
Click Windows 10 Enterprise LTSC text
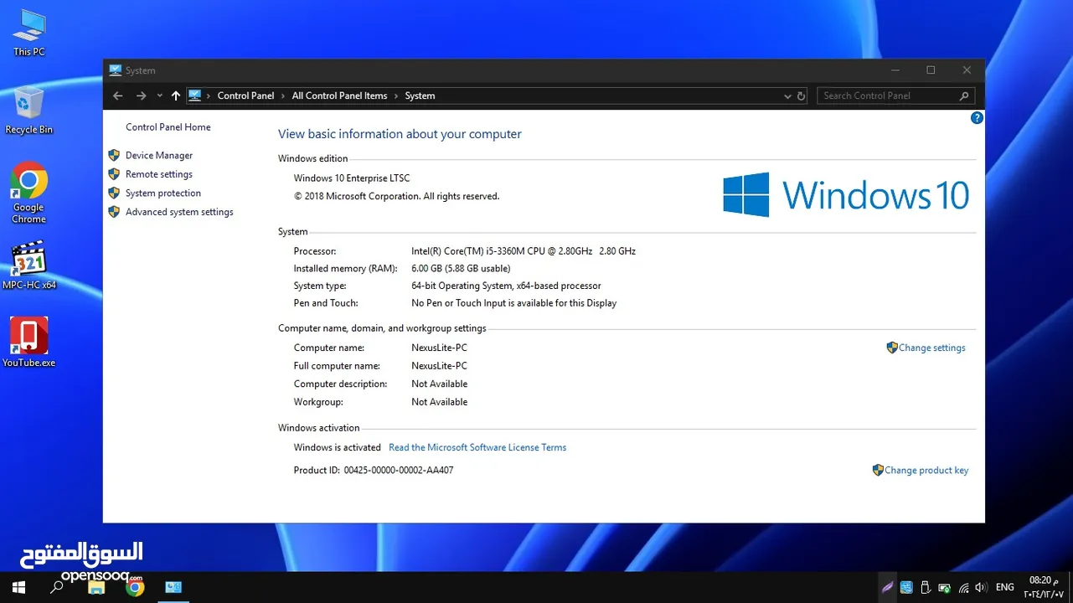[352, 178]
